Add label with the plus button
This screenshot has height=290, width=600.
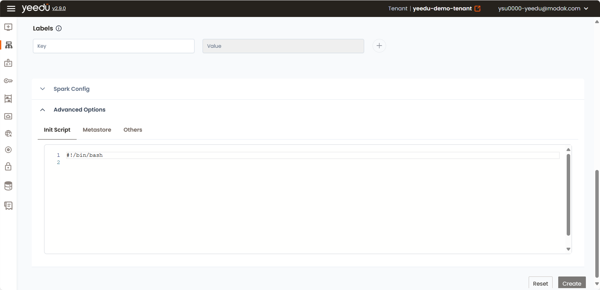coord(379,46)
